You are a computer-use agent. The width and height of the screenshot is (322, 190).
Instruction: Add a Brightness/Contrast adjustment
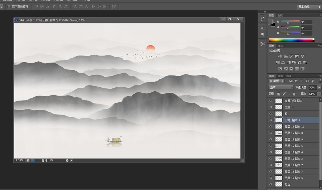click(x=280, y=56)
